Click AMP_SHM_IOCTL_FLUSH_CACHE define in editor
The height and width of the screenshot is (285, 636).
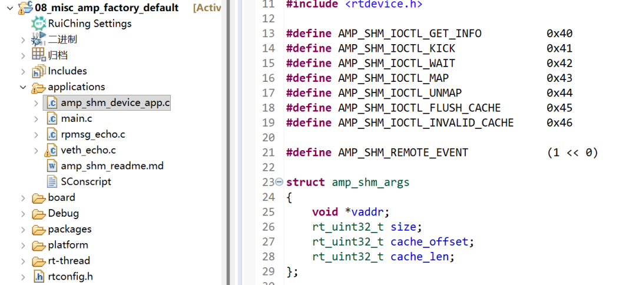(419, 108)
